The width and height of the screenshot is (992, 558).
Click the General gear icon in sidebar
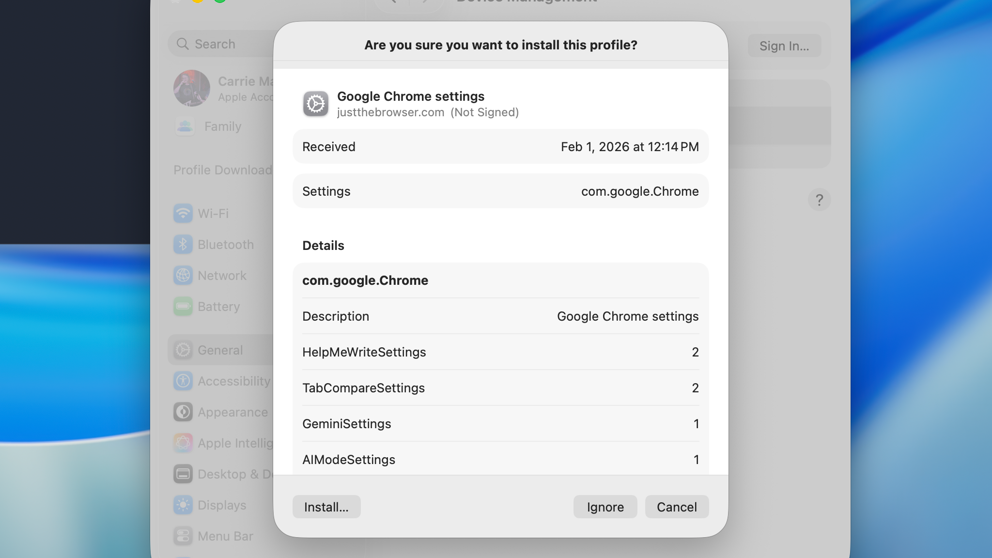point(183,350)
